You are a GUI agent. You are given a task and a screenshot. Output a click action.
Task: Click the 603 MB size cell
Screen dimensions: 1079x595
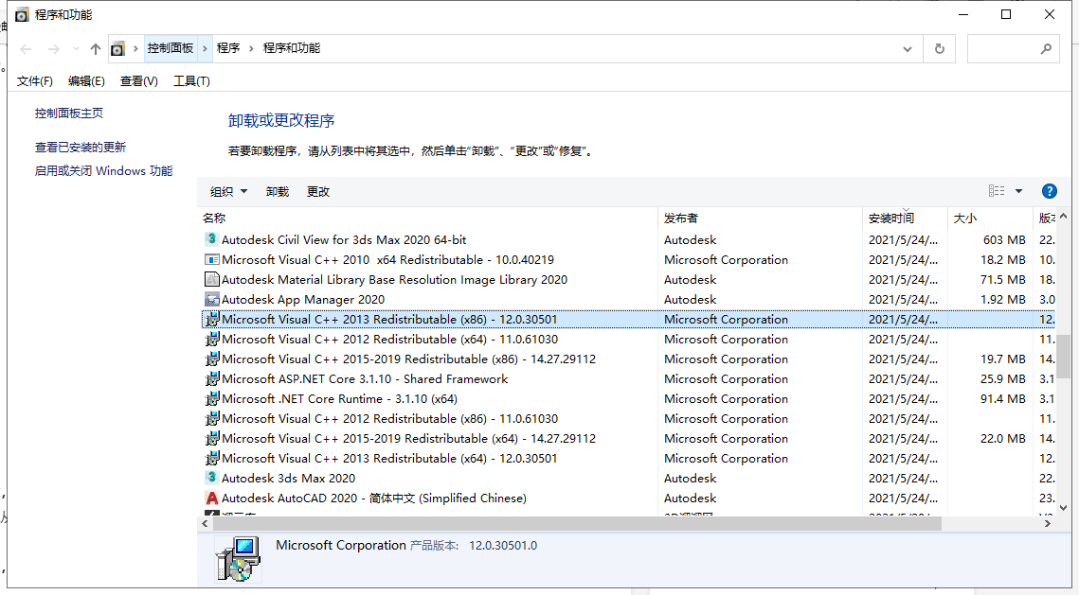1004,239
